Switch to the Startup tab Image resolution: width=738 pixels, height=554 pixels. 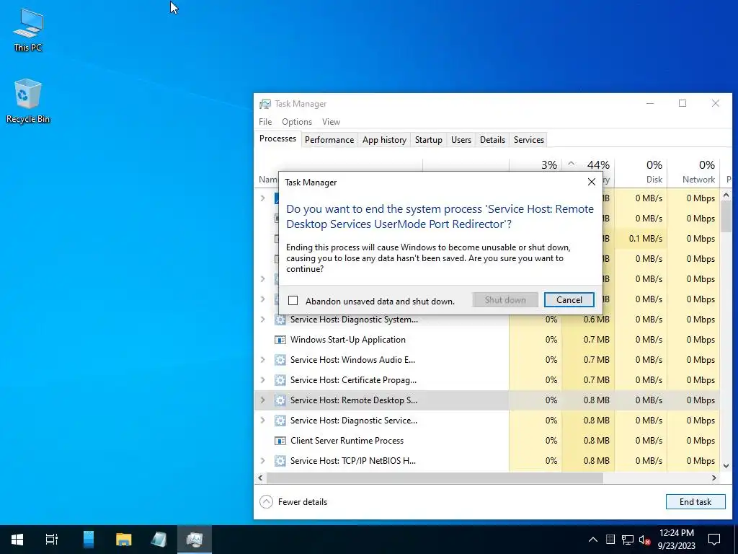pos(428,140)
